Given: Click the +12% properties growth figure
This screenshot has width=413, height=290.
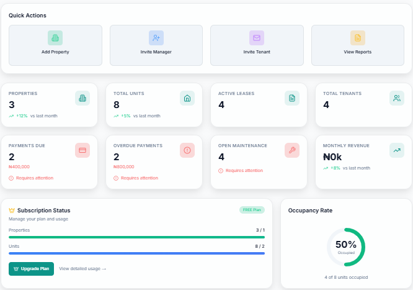Looking at the screenshot, I should (x=22, y=116).
